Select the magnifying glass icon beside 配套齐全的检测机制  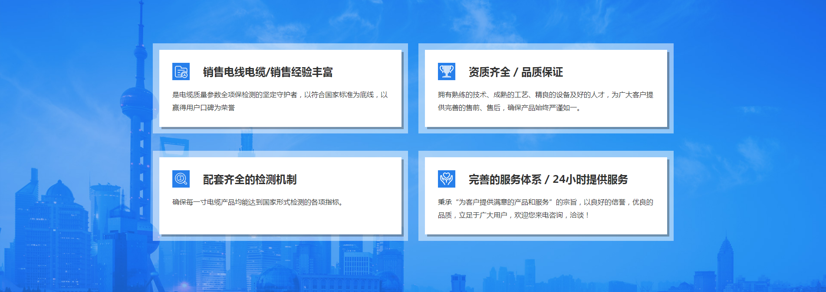181,179
